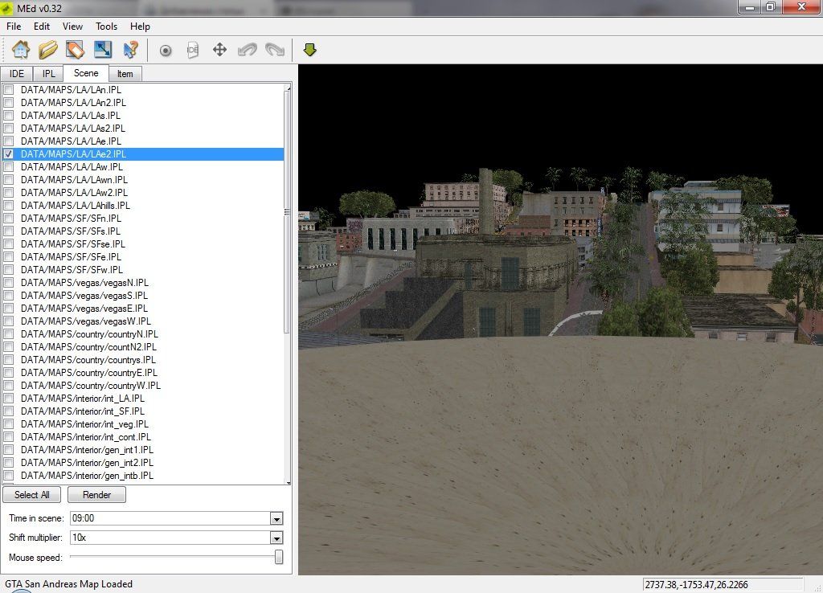
Task: Select row DATA/MAPS/country/countrys.IPL
Action: (143, 359)
